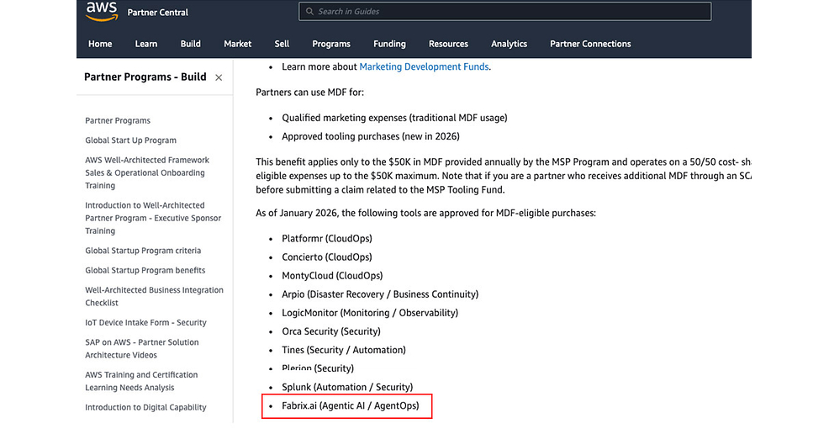Open the Programs menu
Viewport: 829px width, 434px height.
tap(331, 44)
